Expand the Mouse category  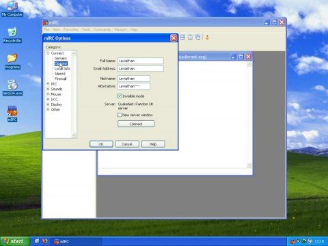click(48, 94)
